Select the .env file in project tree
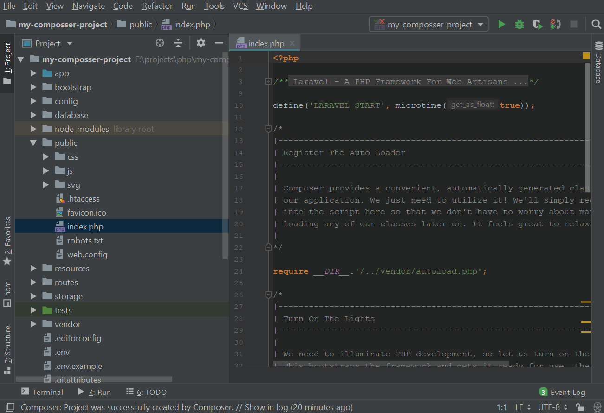This screenshot has width=604, height=413. 62,352
